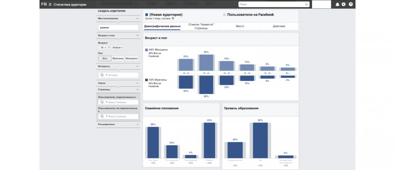This screenshot has height=170, width=395.
Task: Open the maximum age dropdown showing Любой
Action: pos(118,48)
